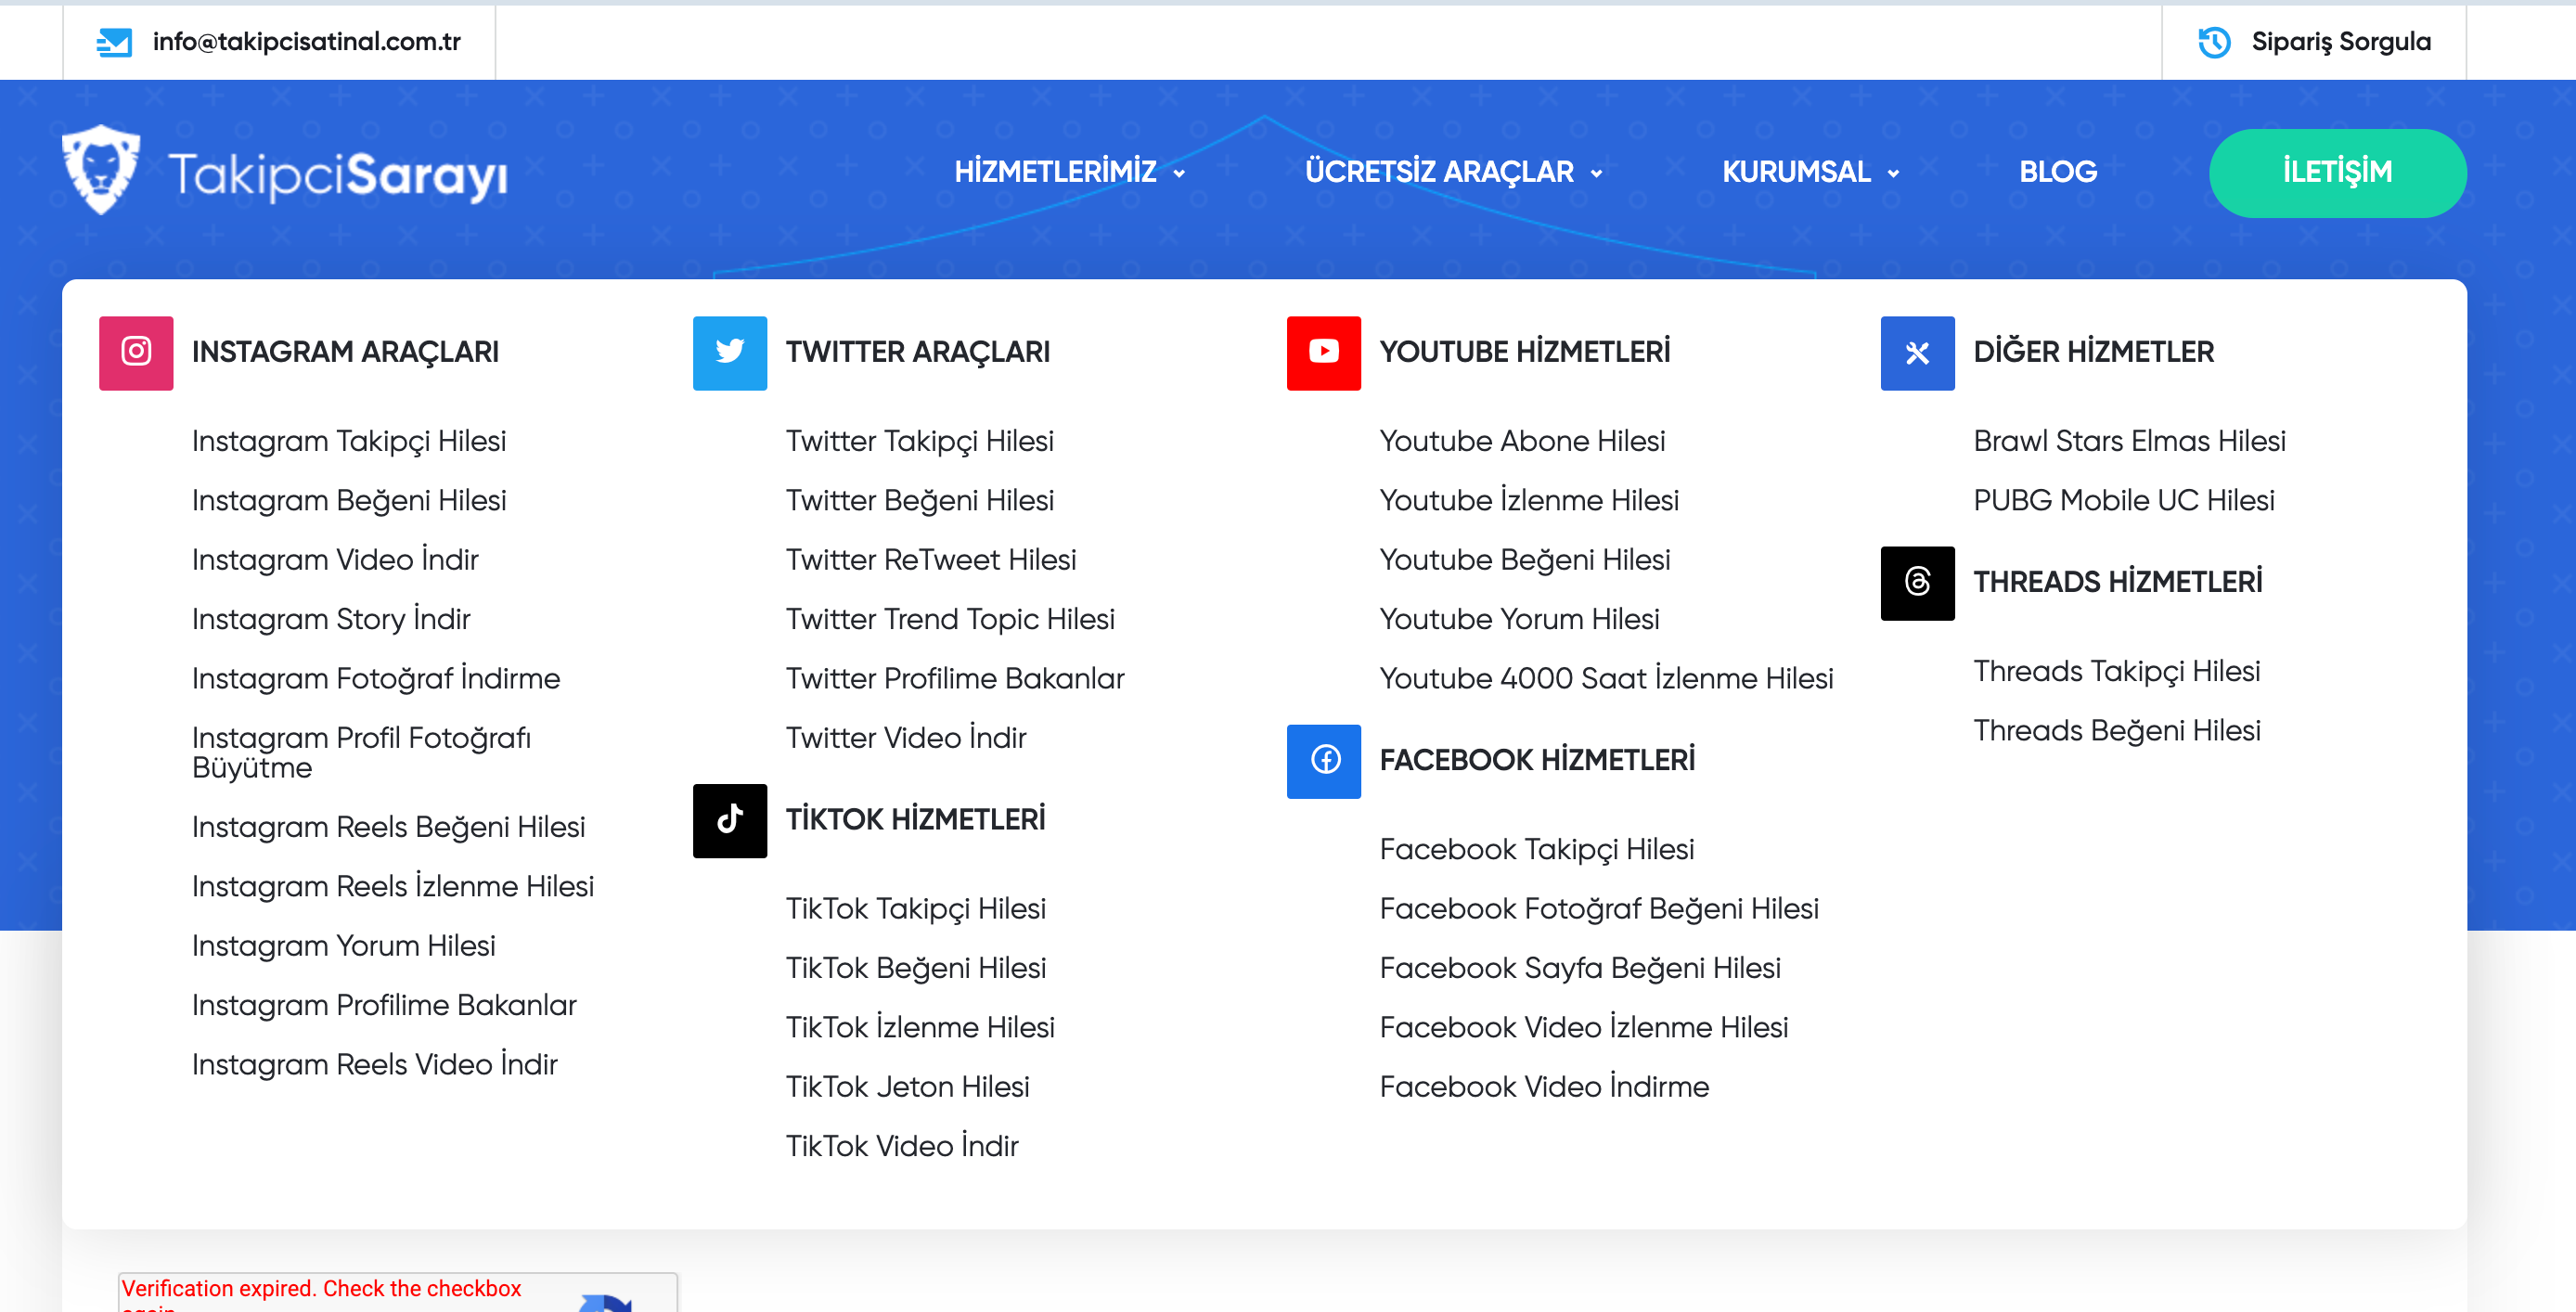The image size is (2576, 1312).
Task: Click the Instagram Araçları heading
Action: tap(345, 352)
